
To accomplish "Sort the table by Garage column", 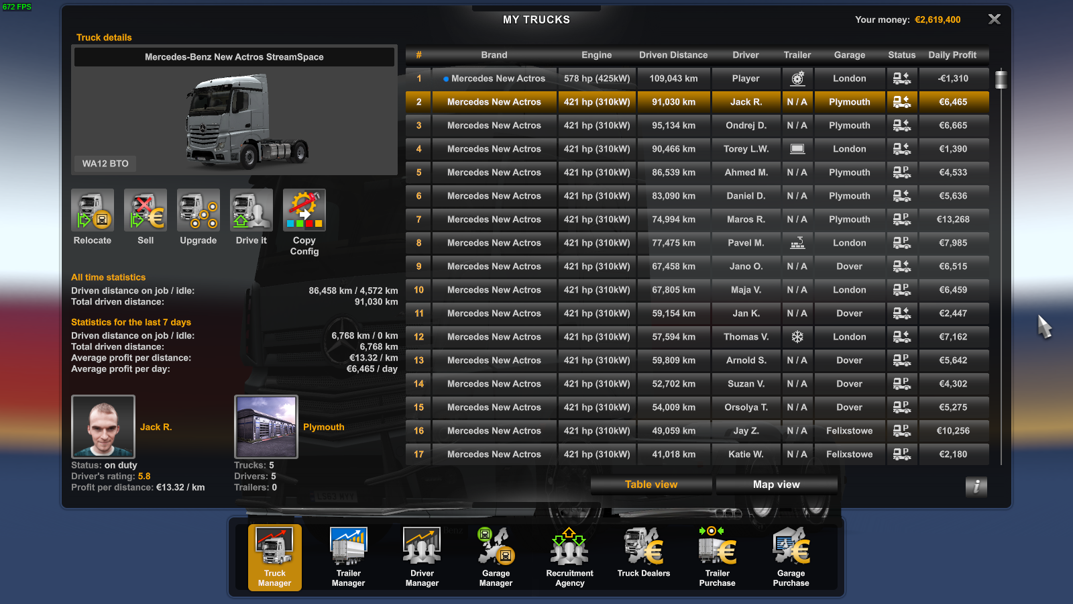I will [x=850, y=55].
